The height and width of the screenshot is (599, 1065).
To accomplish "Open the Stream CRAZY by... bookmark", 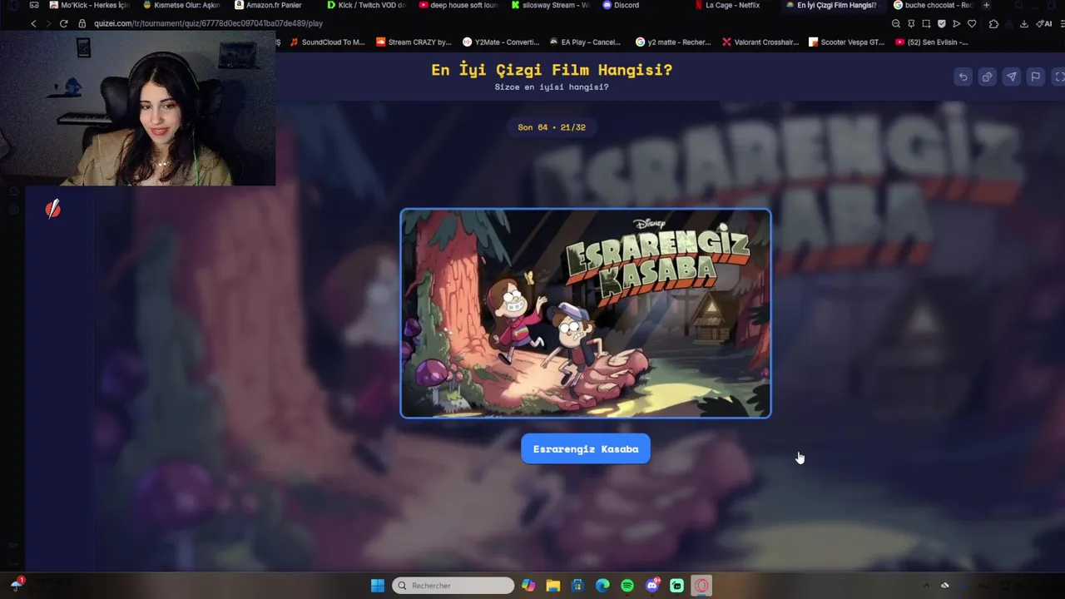I will coord(414,42).
